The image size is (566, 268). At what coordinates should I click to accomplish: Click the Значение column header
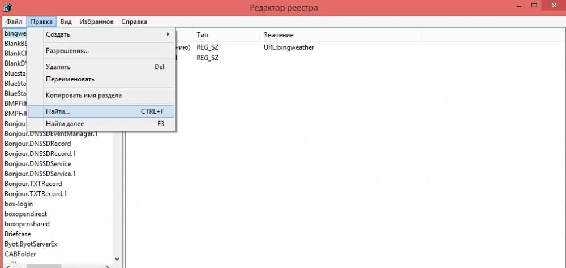pos(278,35)
